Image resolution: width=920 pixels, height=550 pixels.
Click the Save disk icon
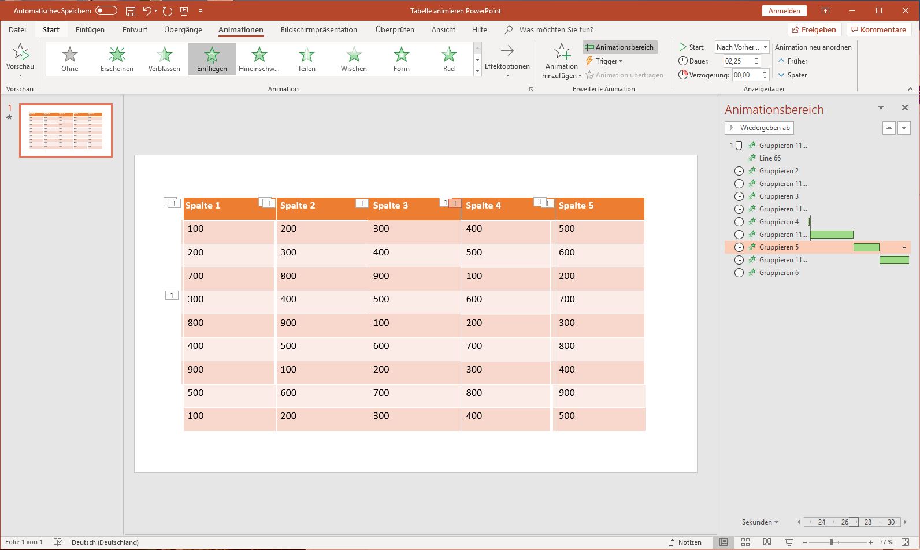click(x=131, y=11)
